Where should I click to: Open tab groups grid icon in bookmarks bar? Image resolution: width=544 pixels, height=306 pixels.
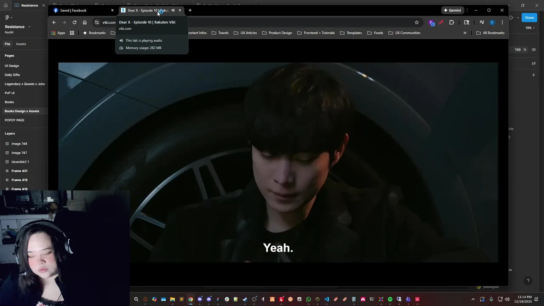72,33
